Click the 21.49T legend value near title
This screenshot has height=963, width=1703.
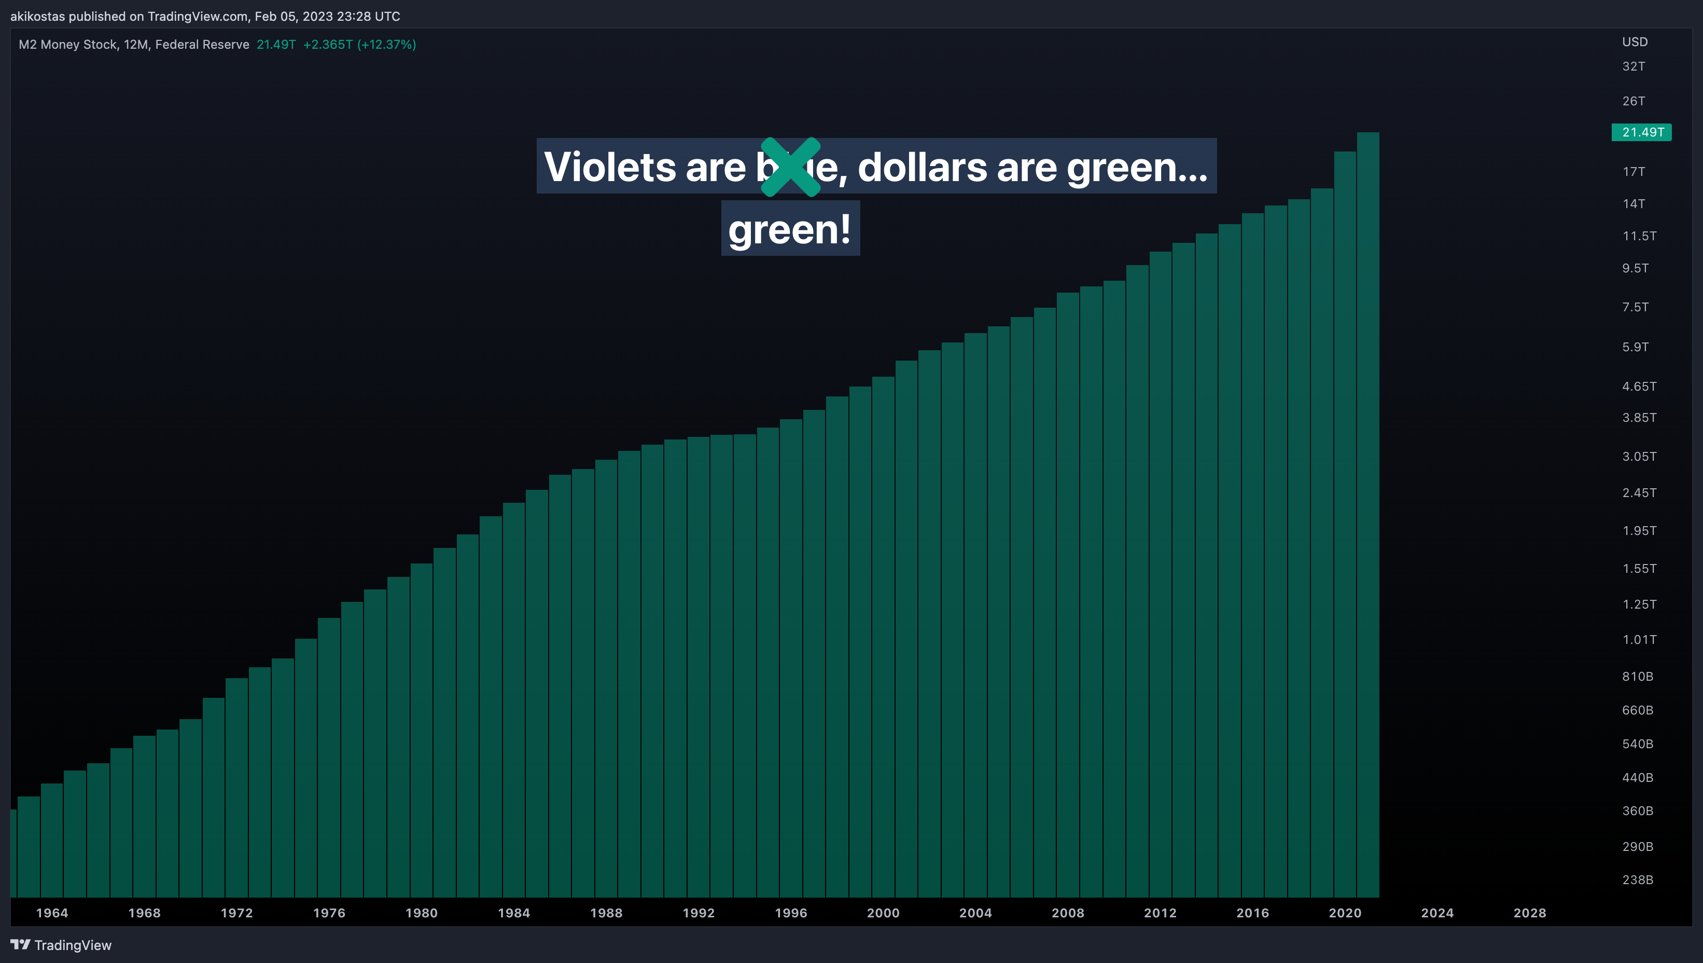click(276, 44)
